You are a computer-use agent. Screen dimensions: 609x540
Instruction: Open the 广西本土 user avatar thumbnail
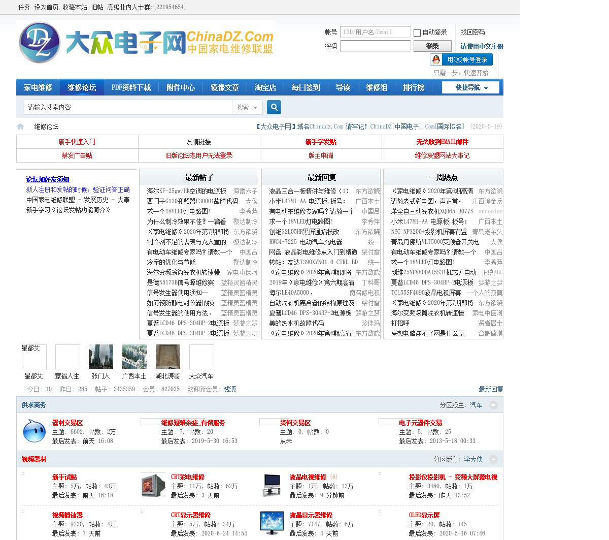[x=134, y=357]
